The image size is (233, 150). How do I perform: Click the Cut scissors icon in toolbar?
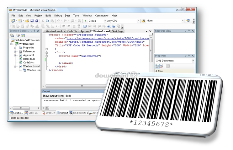pos(43,21)
